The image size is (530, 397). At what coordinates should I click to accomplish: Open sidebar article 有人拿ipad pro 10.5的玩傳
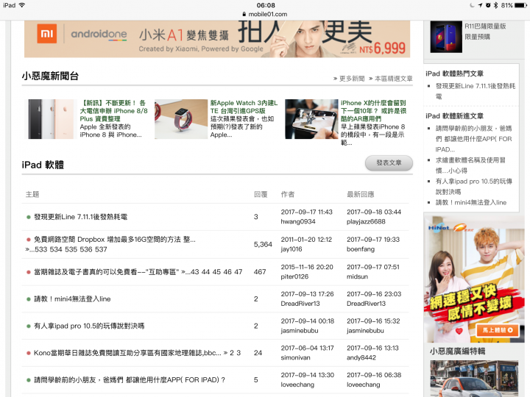click(473, 186)
